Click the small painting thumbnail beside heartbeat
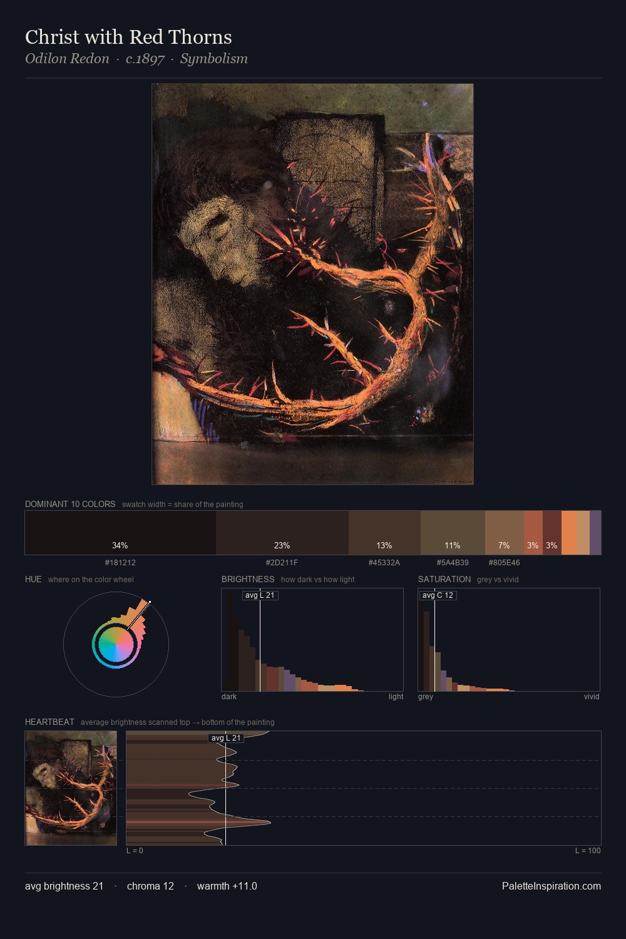Screen dimensions: 626x939 point(71,788)
